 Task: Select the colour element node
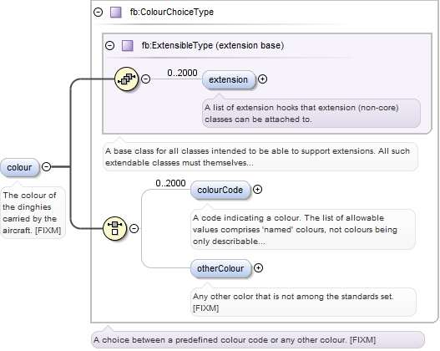pos(20,167)
